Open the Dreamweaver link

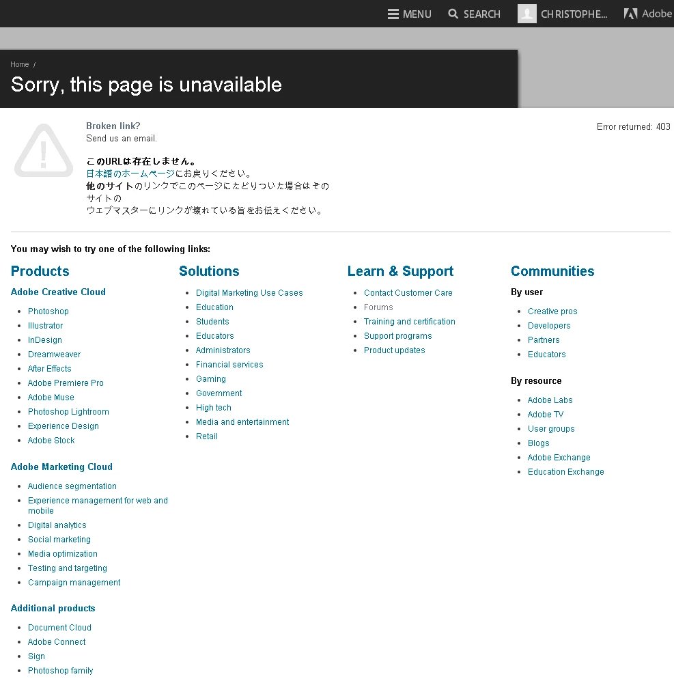[54, 355]
